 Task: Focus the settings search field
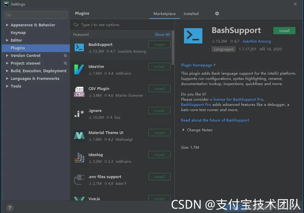point(36,15)
